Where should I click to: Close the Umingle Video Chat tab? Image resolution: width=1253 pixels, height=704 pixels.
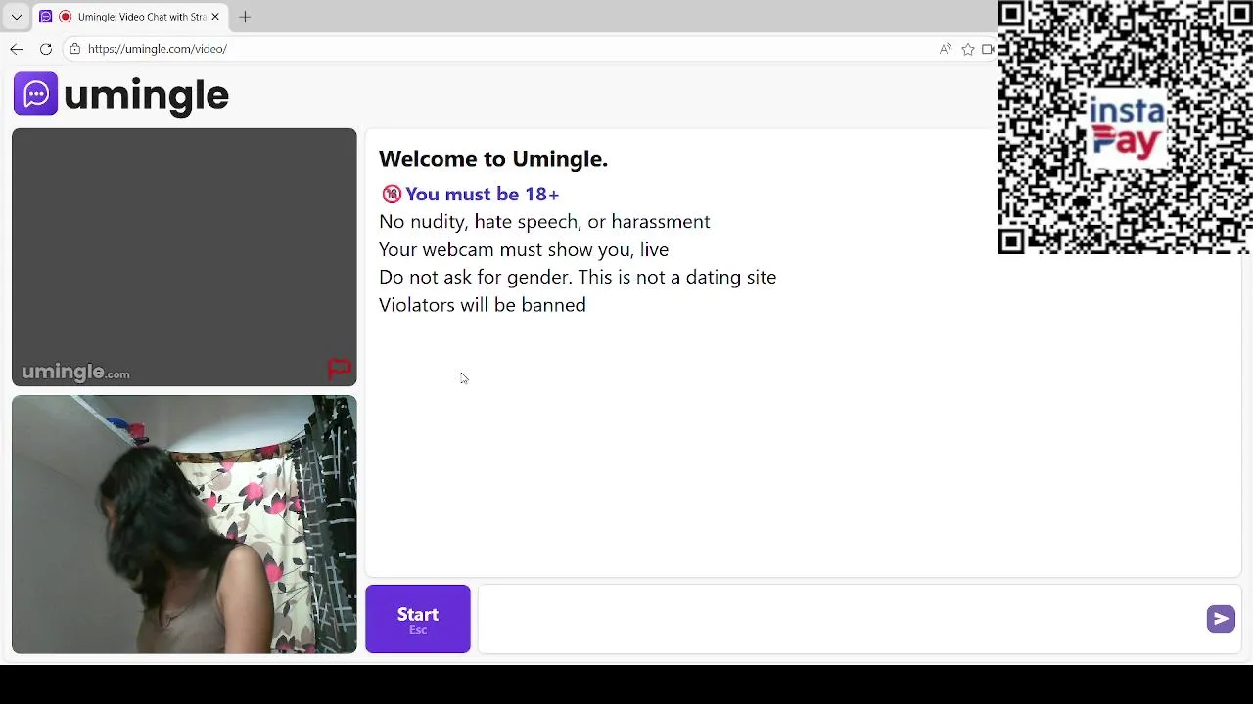[x=215, y=17]
